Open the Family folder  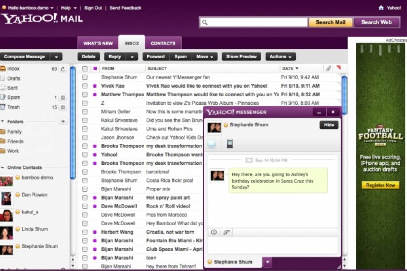[15, 132]
